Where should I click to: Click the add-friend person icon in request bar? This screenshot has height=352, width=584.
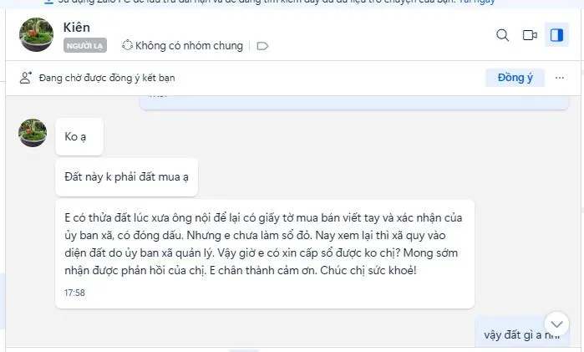(x=26, y=78)
